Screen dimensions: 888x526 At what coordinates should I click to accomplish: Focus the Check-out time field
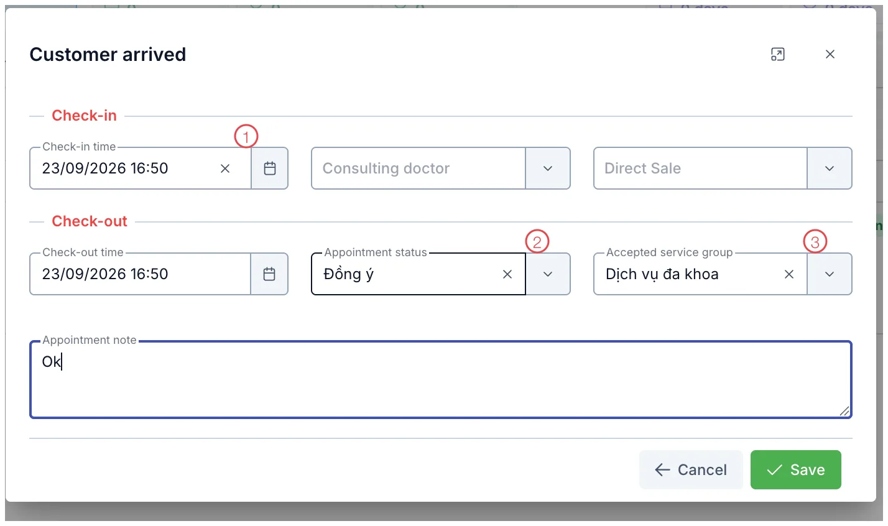(140, 274)
